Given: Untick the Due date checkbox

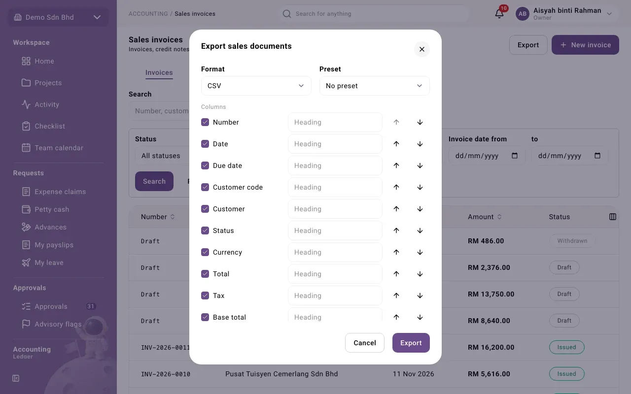Looking at the screenshot, I should 205,165.
